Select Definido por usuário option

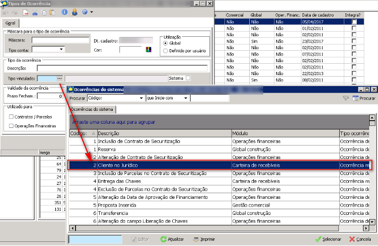pos(165,51)
